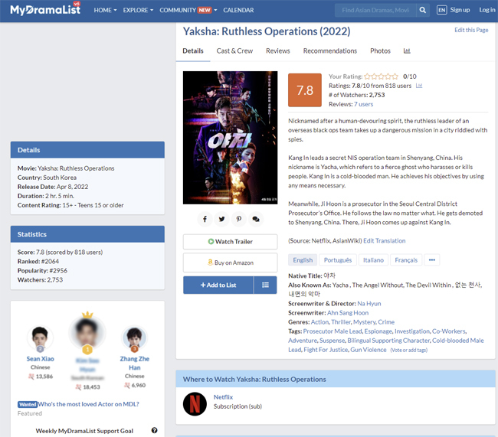The height and width of the screenshot is (437, 498).
Task: Select the Français synopsis language
Action: (x=406, y=260)
